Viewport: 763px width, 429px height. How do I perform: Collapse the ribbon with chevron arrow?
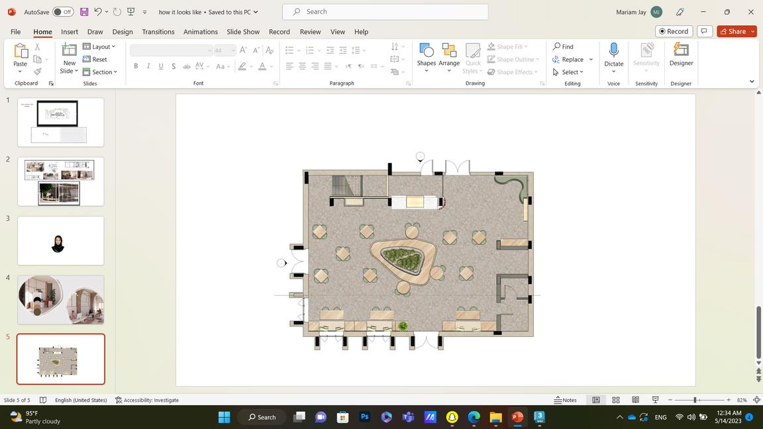click(752, 81)
